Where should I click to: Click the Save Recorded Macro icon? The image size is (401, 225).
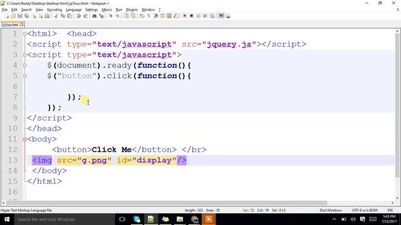click(x=212, y=16)
